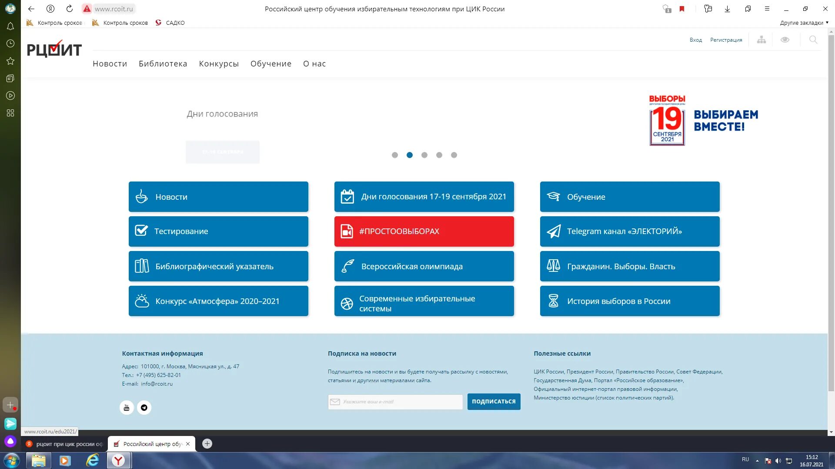Screen dimensions: 835x469
Task: Click the Alice assistant purple icon
Action: [x=10, y=441]
